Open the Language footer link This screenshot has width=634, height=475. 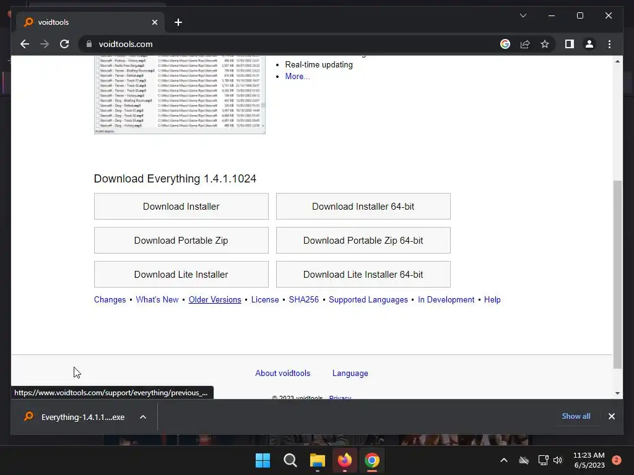[x=350, y=373]
